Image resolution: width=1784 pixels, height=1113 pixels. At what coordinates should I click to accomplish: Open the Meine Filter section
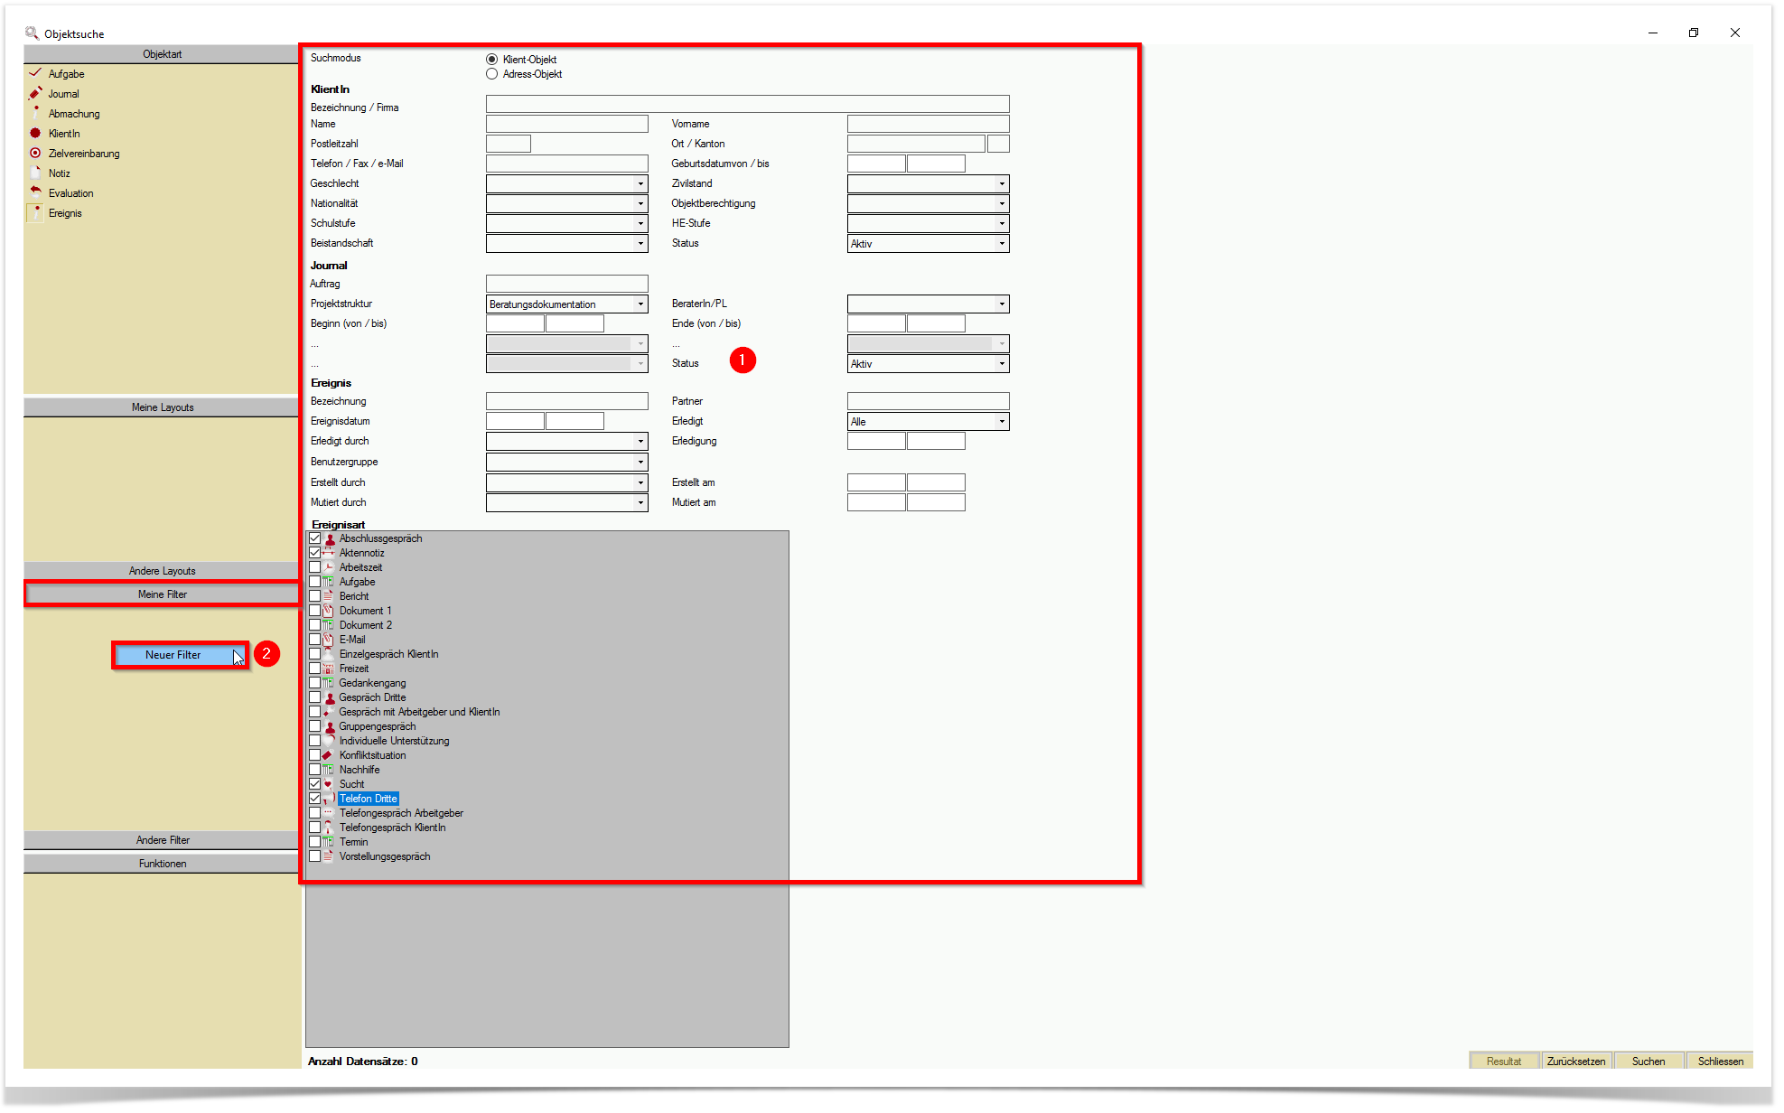tap(162, 594)
